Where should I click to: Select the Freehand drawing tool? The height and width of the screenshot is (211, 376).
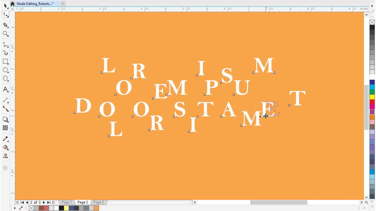[x=5, y=45]
